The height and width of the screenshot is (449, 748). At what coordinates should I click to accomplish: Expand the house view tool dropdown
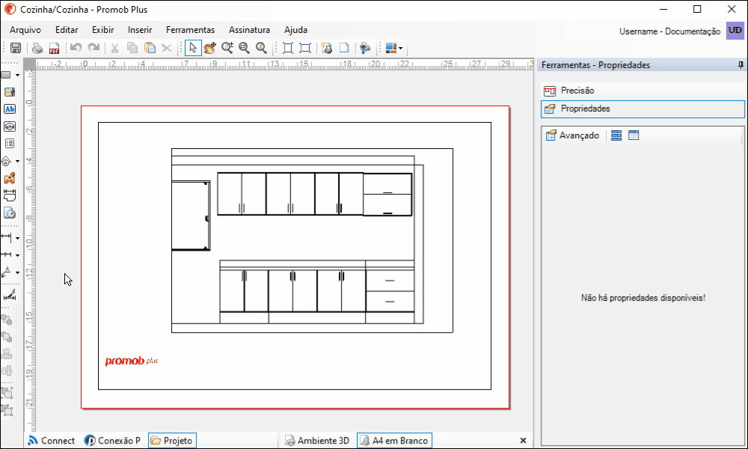pos(18,162)
